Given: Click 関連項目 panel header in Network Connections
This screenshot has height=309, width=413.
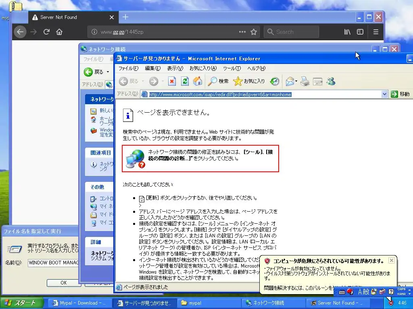Looking at the screenshot, I should (x=100, y=152).
